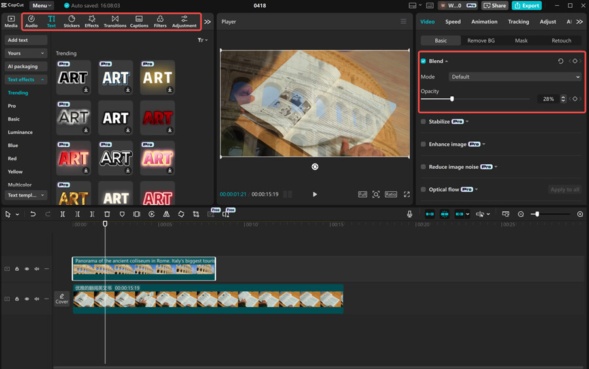Click the Ratio button in player
The image size is (589, 369).
391,194
